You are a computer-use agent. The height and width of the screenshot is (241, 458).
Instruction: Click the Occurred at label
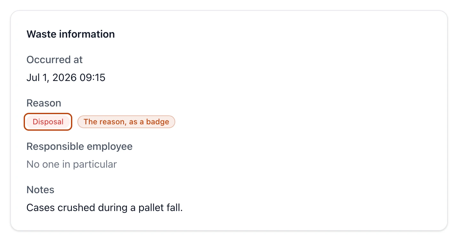pyautogui.click(x=55, y=60)
